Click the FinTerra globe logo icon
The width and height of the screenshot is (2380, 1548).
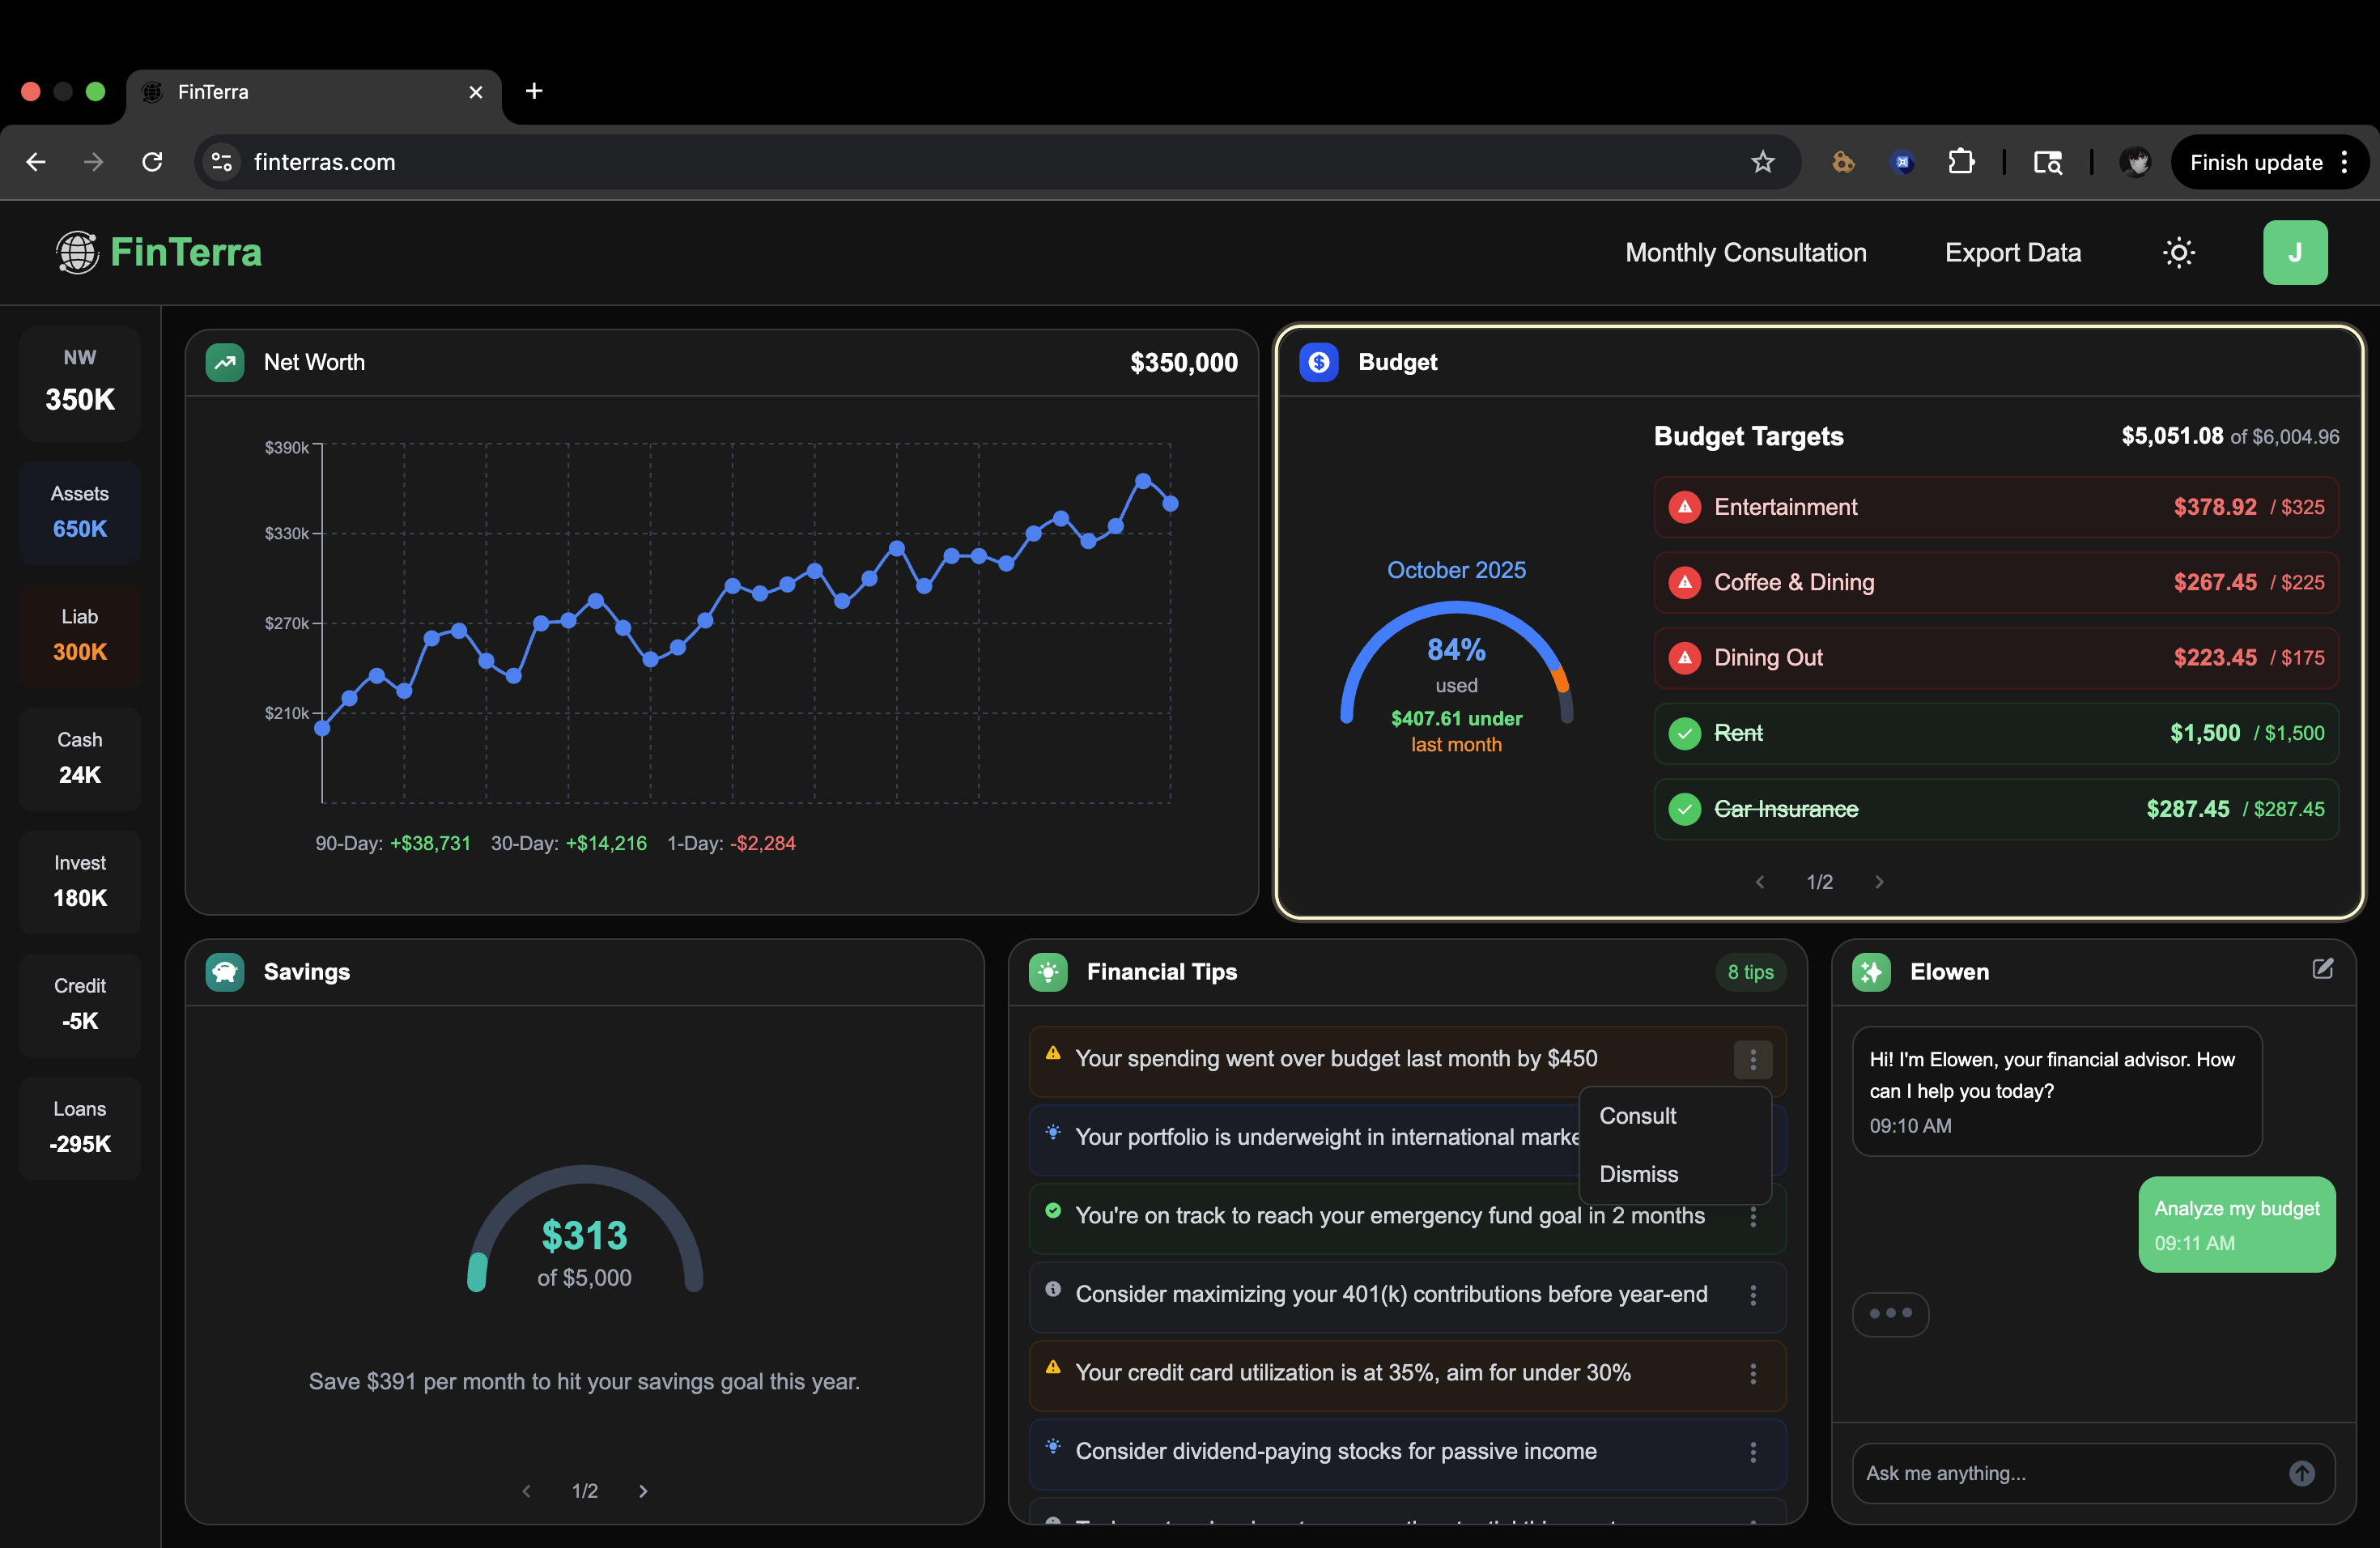click(x=77, y=253)
